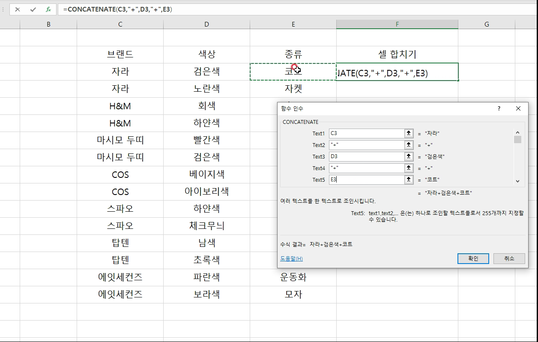Click the 확인 button
Image resolution: width=538 pixels, height=342 pixels.
pyautogui.click(x=473, y=258)
